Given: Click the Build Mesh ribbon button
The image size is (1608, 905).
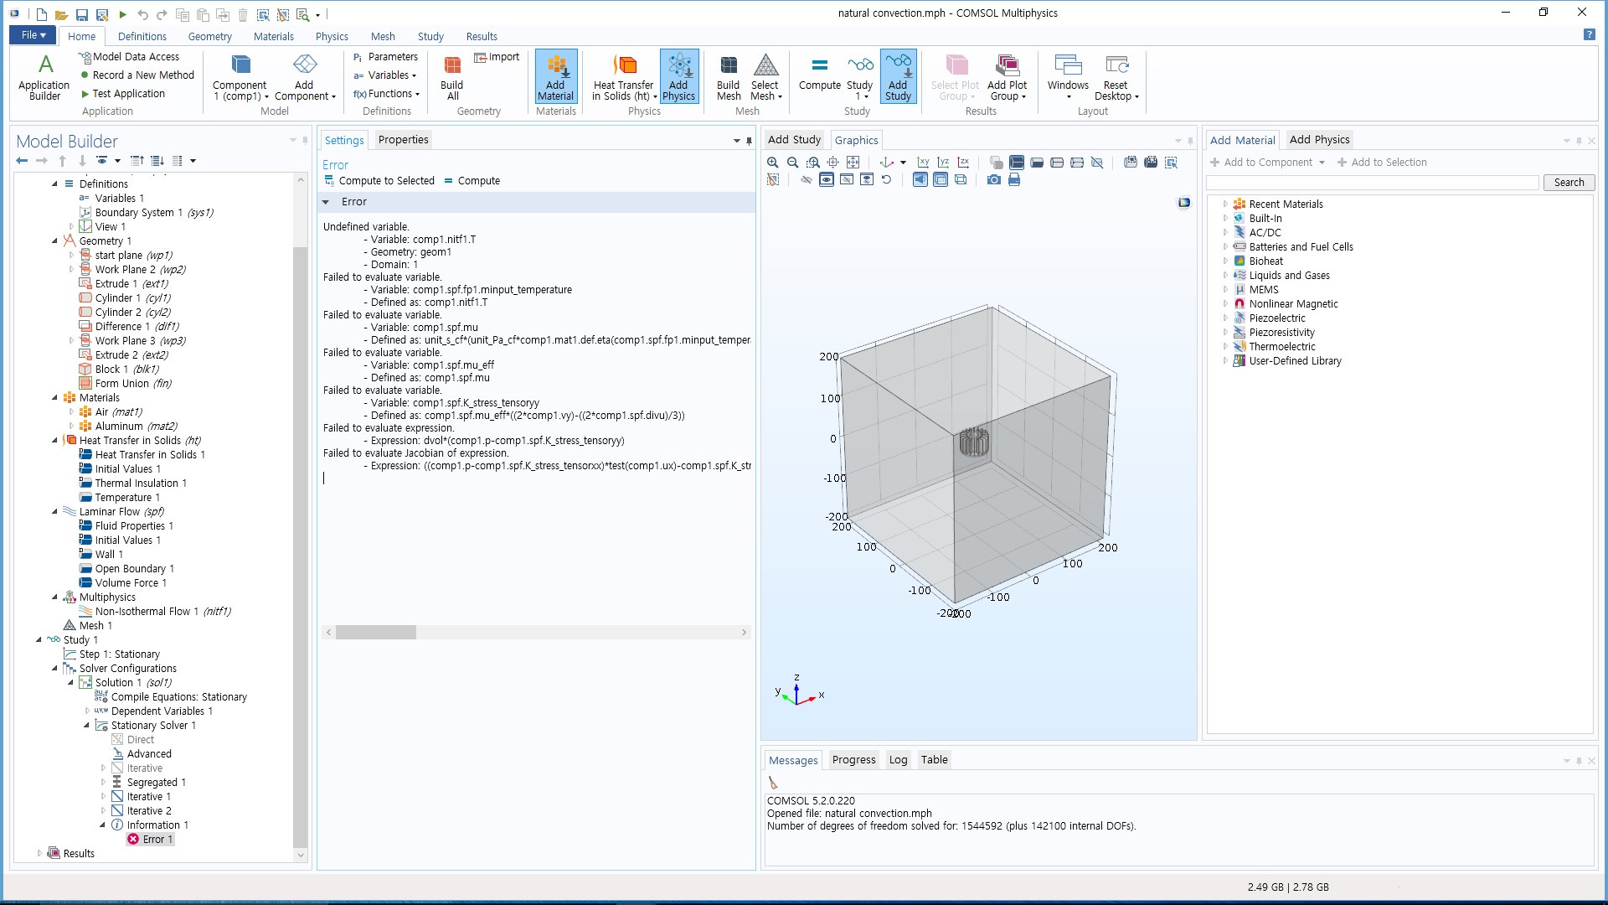Looking at the screenshot, I should [x=729, y=77].
